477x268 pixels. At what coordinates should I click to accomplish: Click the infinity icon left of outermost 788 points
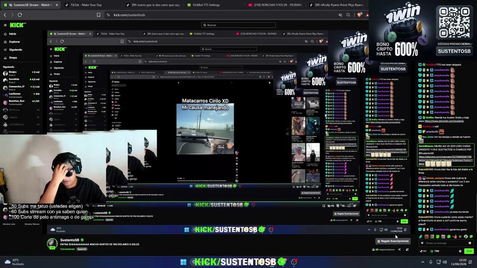[423, 251]
